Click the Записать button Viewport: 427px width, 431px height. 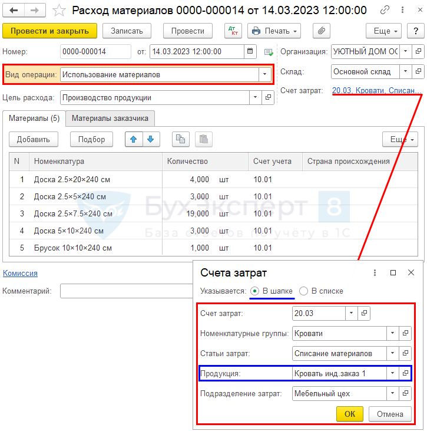(127, 31)
